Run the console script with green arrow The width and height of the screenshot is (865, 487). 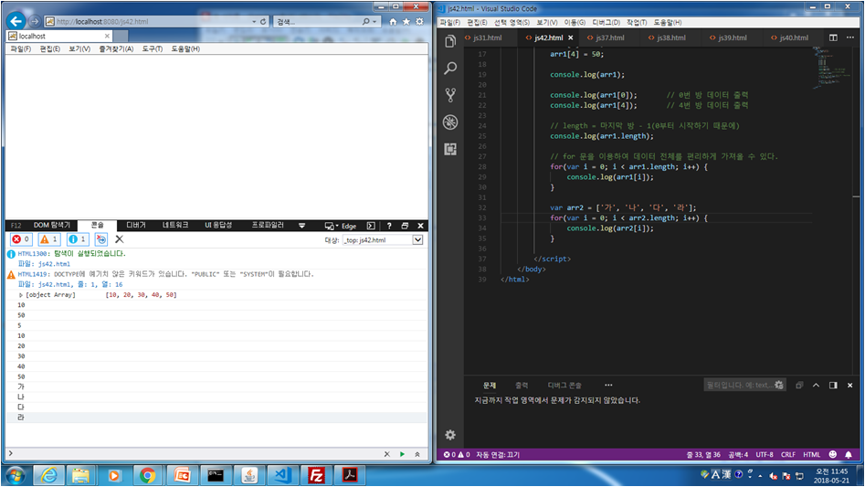click(x=402, y=454)
